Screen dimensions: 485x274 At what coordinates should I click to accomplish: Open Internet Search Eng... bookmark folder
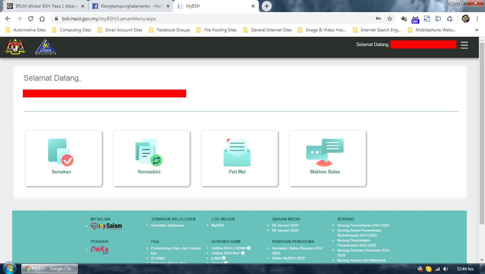point(377,30)
